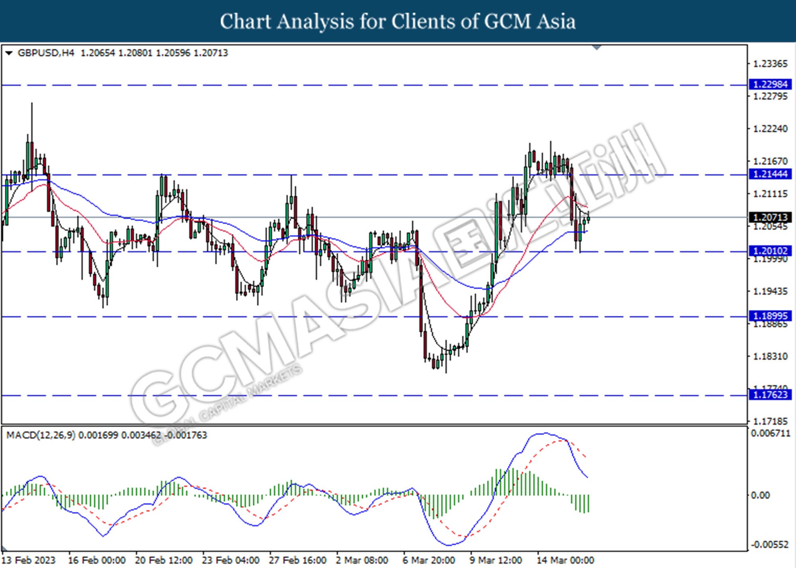Click the 27 Feb 16:00 time label

[297, 560]
